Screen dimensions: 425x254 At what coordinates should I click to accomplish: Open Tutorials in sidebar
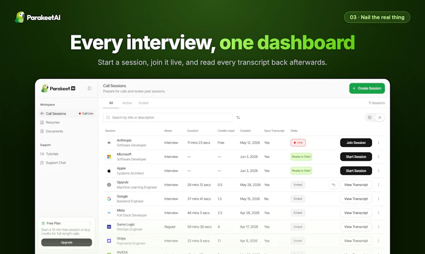coord(49,154)
